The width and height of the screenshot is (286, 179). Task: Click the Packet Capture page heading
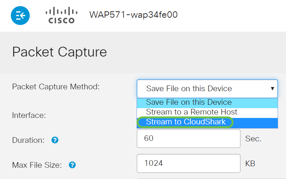point(59,52)
